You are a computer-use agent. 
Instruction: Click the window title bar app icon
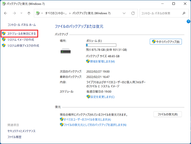[4, 4]
